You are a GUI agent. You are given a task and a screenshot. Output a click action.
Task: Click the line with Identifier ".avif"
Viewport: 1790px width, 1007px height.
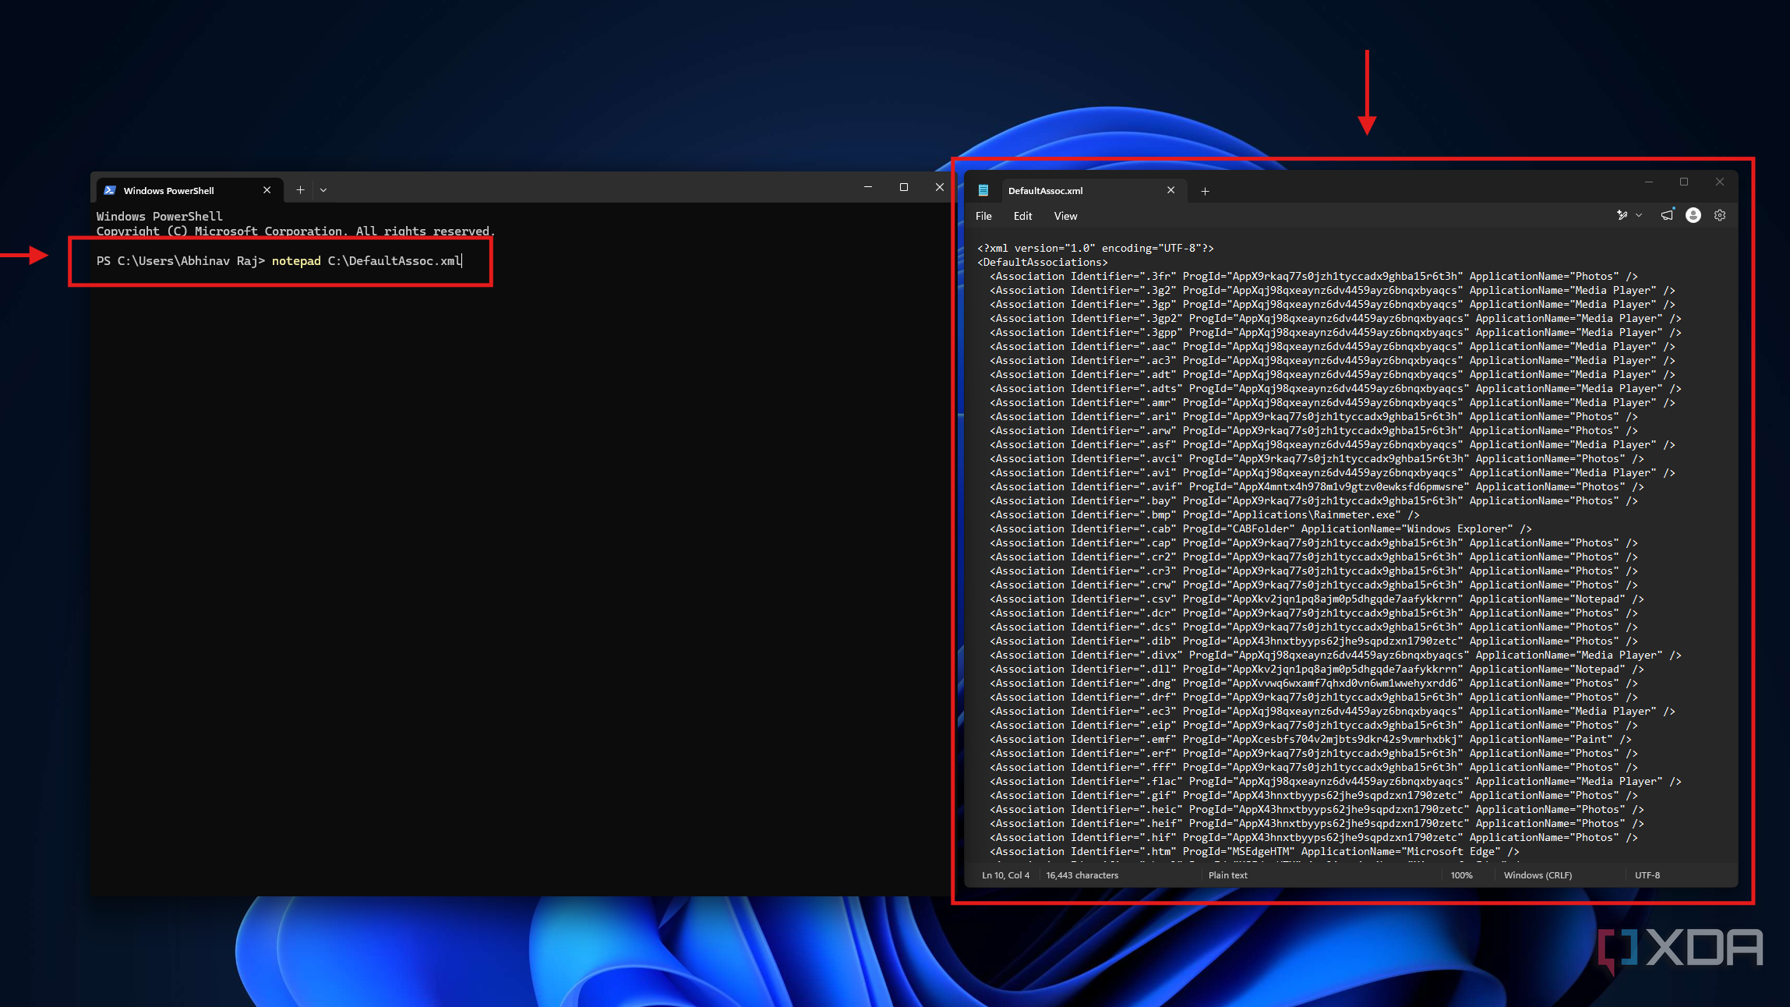coord(1317,487)
